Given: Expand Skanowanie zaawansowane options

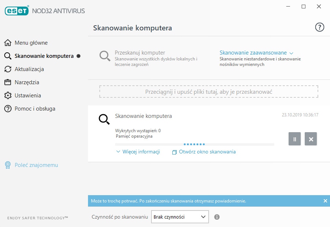Looking at the screenshot, I should click(256, 53).
